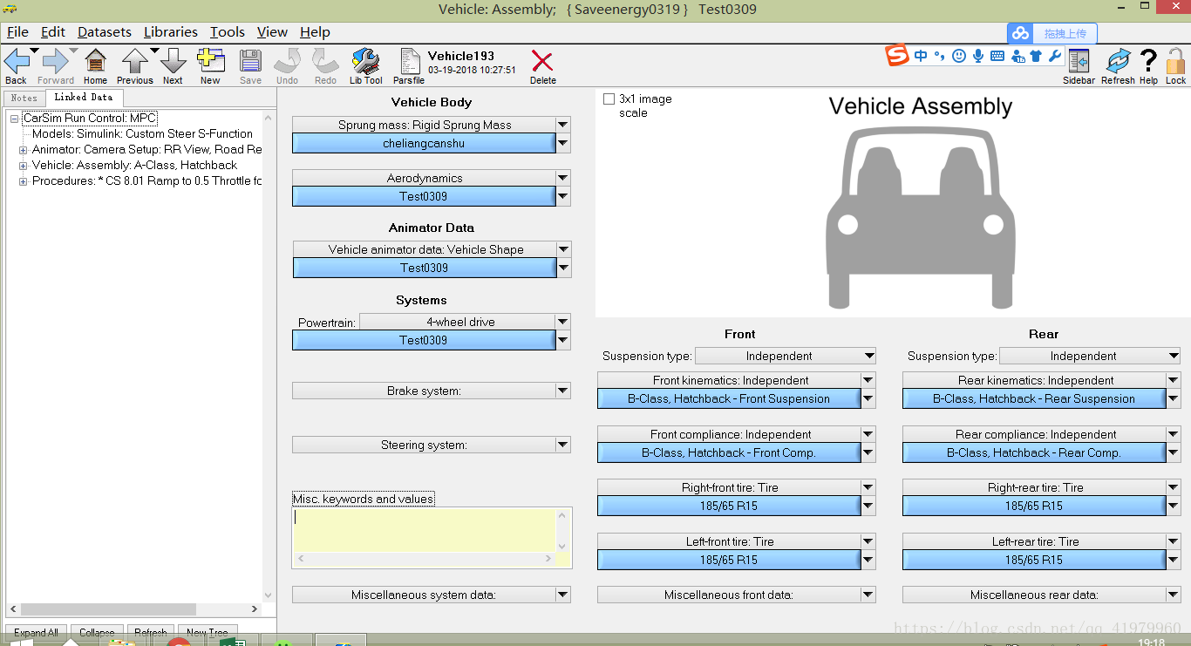Open the Edit menu
The width and height of the screenshot is (1191, 646).
click(53, 32)
